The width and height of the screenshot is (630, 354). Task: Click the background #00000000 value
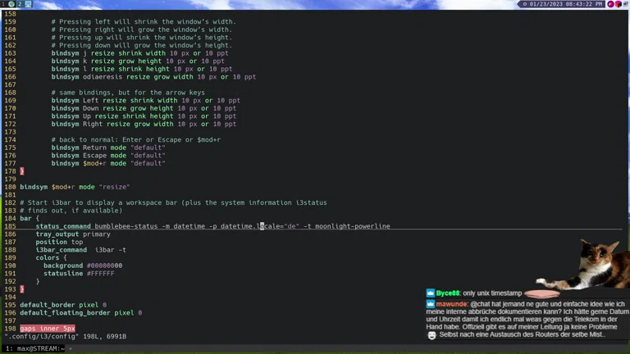pos(104,265)
